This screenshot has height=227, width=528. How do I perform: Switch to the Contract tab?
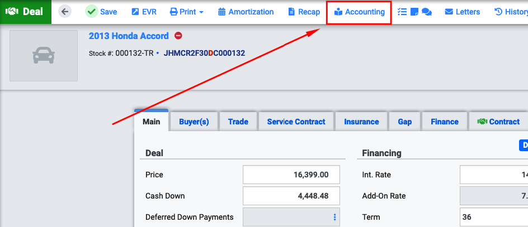coord(499,122)
